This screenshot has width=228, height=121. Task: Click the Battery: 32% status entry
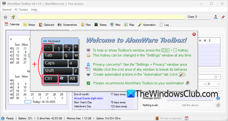pyautogui.click(x=25, y=118)
